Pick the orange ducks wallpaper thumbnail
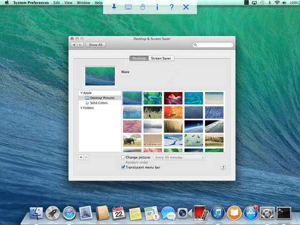This screenshot has width=300, height=225. pyautogui.click(x=173, y=112)
